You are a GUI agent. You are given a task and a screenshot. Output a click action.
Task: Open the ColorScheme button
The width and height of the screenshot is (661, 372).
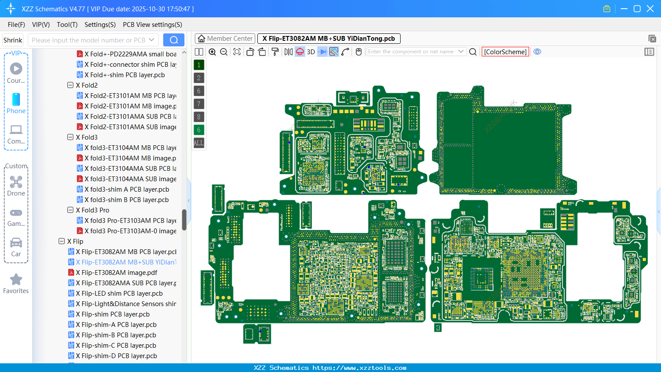point(505,52)
